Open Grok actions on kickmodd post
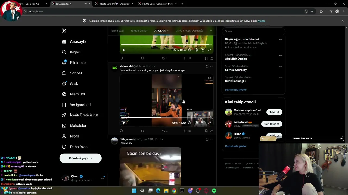Screen dimensions: 348x195 [x=207, y=66]
